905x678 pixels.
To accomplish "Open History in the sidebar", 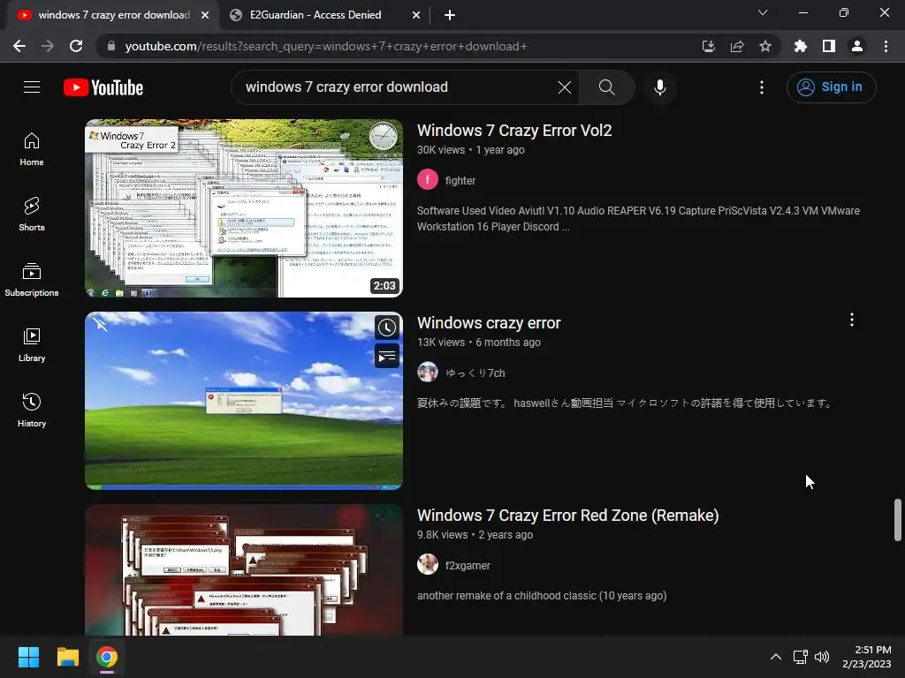I will pyautogui.click(x=32, y=410).
